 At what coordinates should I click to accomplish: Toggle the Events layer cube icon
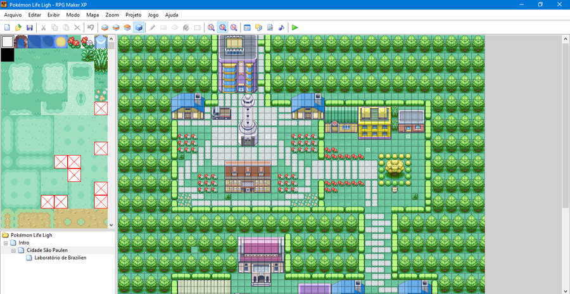[x=139, y=27]
